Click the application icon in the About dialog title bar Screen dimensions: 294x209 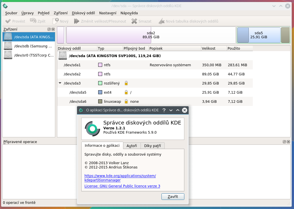click(x=81, y=110)
